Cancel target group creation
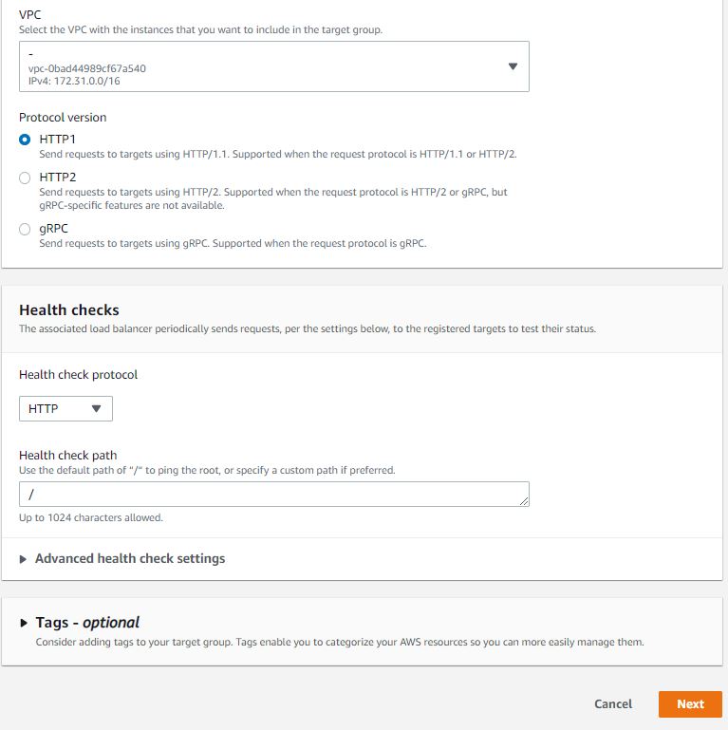 click(612, 703)
